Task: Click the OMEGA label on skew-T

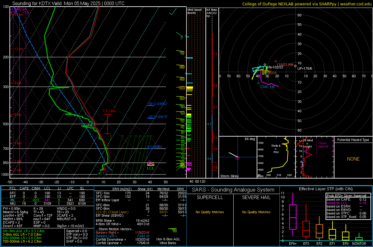Action: point(20,9)
